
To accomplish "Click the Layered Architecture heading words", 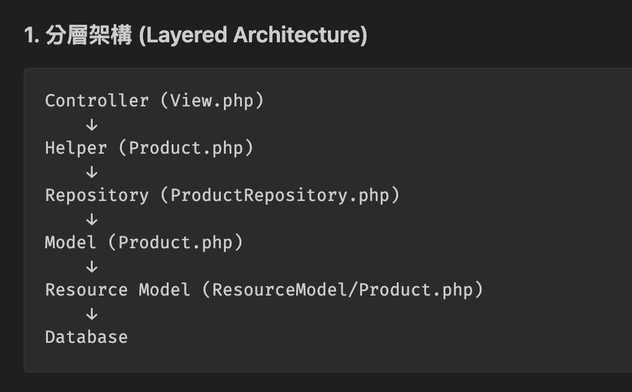I will pos(253,35).
